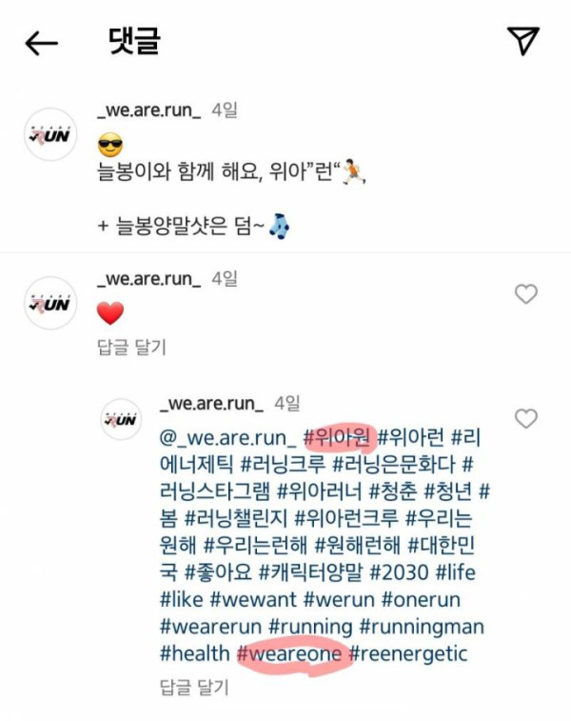The image size is (571, 721).
Task: Tap 답글 달기 under heart emoji comment
Action: click(x=132, y=347)
